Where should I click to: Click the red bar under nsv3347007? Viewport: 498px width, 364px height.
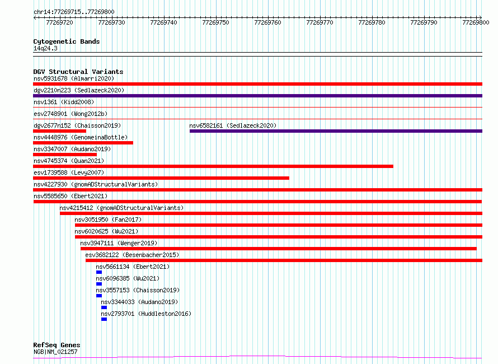coord(65,155)
